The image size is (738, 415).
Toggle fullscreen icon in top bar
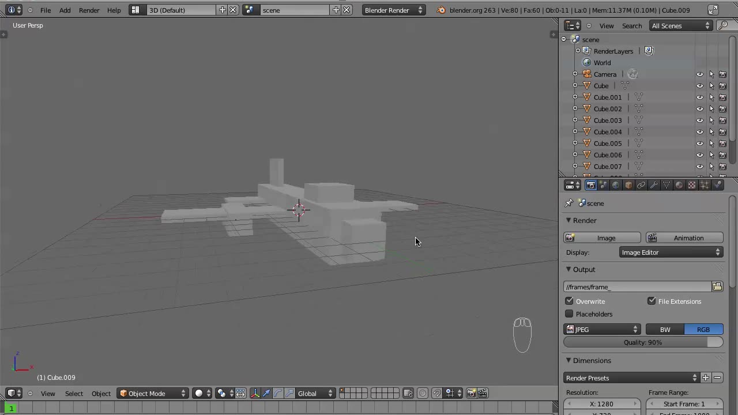(713, 10)
